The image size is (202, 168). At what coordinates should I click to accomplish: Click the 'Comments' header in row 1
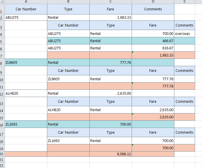coord(153,9)
